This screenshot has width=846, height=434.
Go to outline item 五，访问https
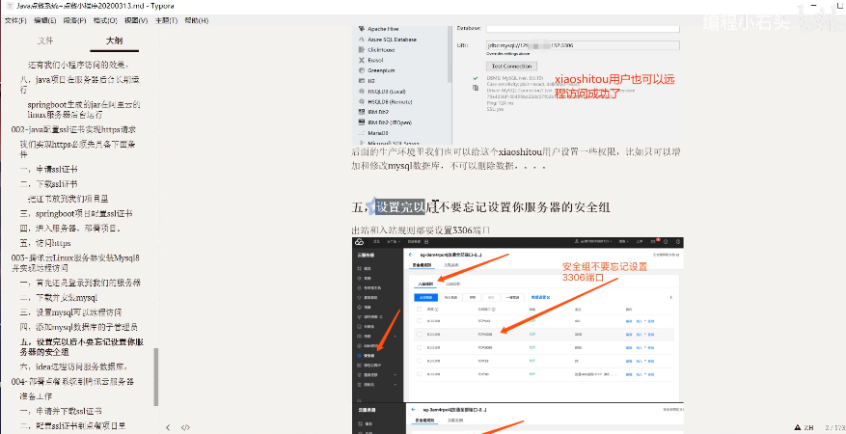45,244
